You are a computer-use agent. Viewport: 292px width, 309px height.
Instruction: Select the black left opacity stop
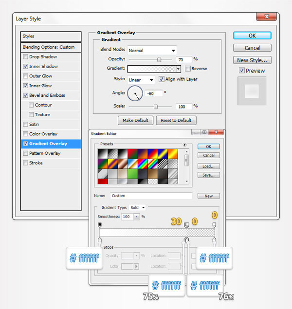click(x=100, y=225)
